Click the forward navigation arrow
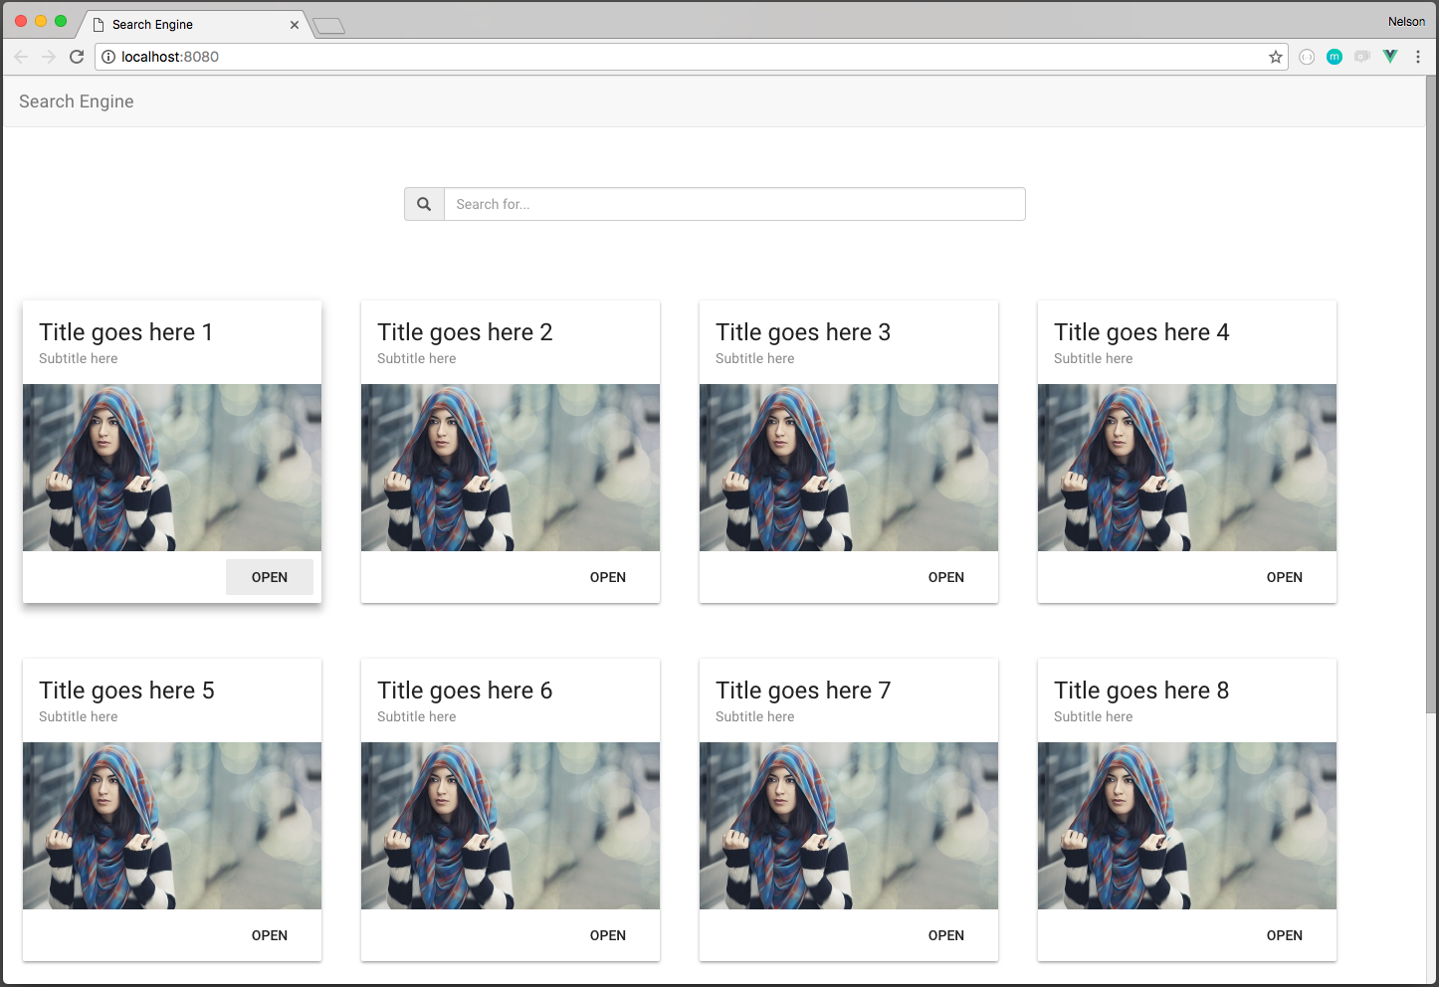The image size is (1439, 987). click(x=49, y=57)
